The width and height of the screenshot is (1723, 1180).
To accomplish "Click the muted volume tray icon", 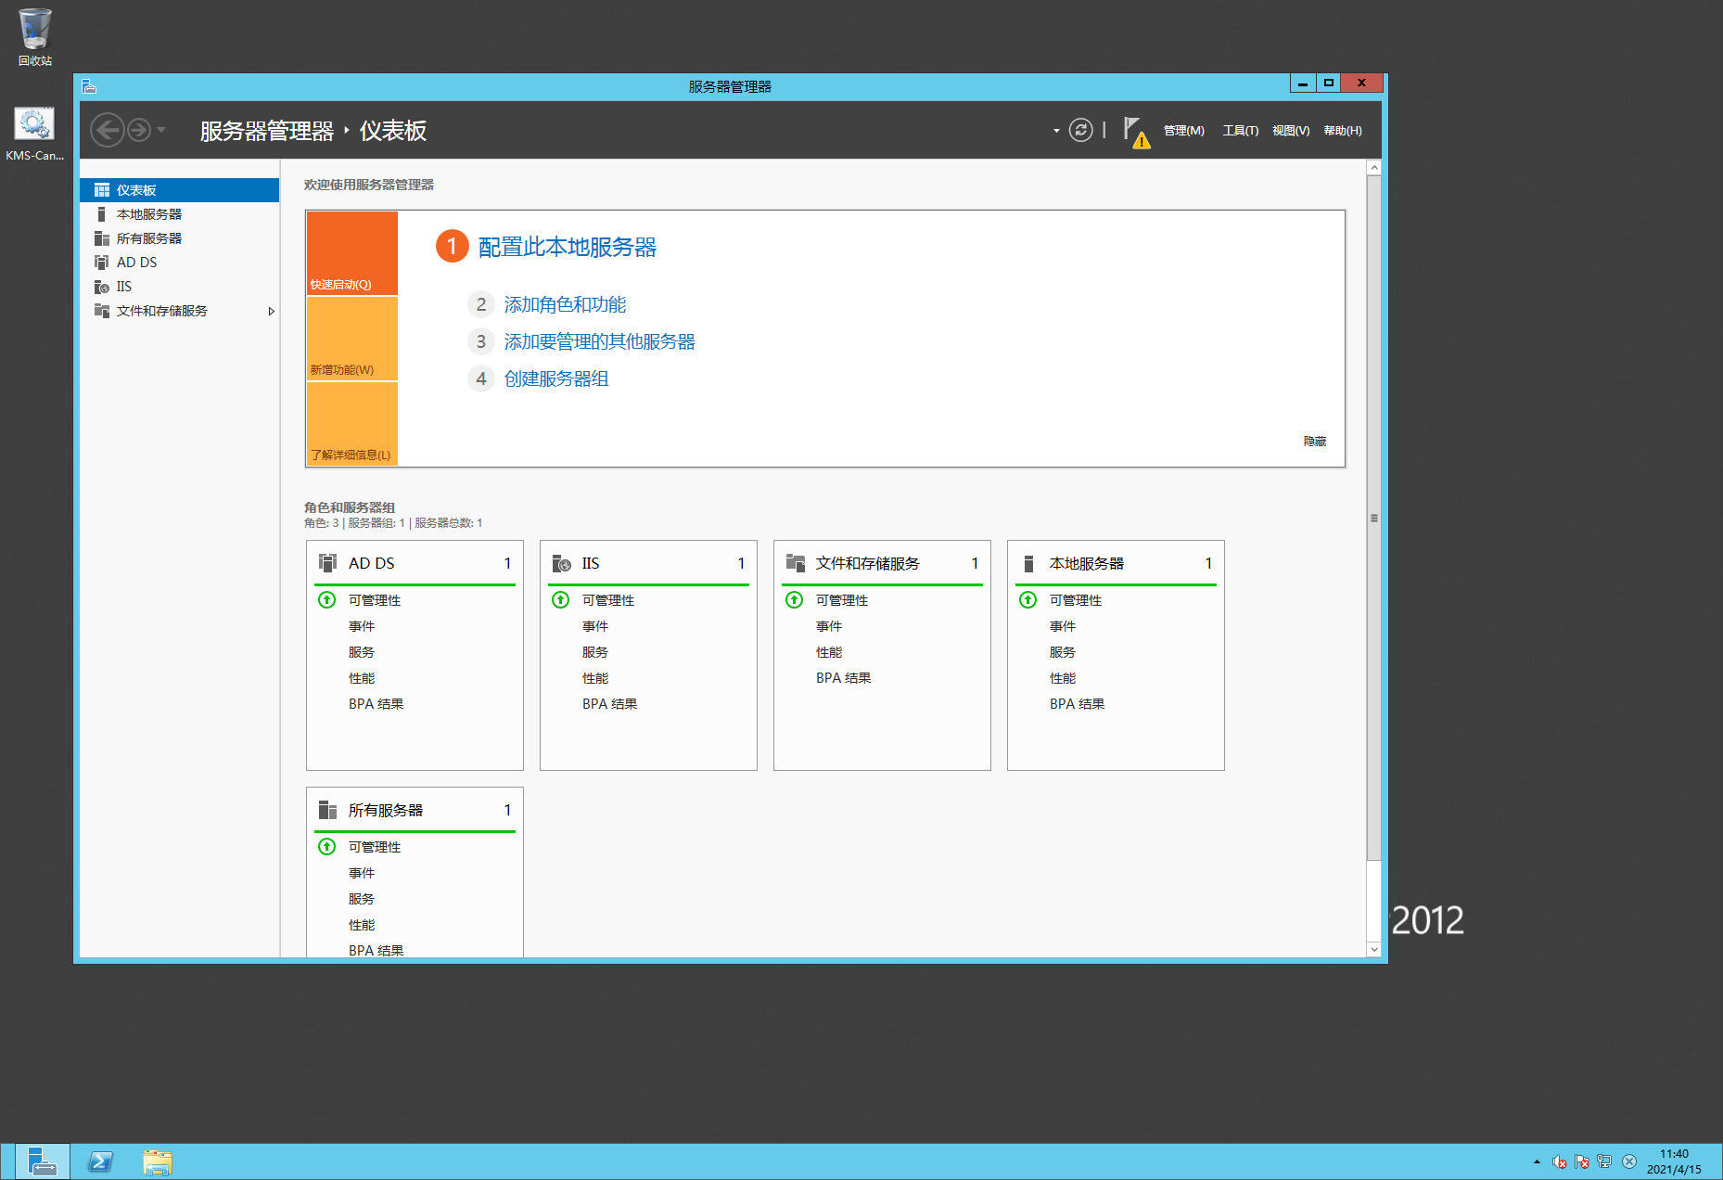I will (x=1560, y=1161).
